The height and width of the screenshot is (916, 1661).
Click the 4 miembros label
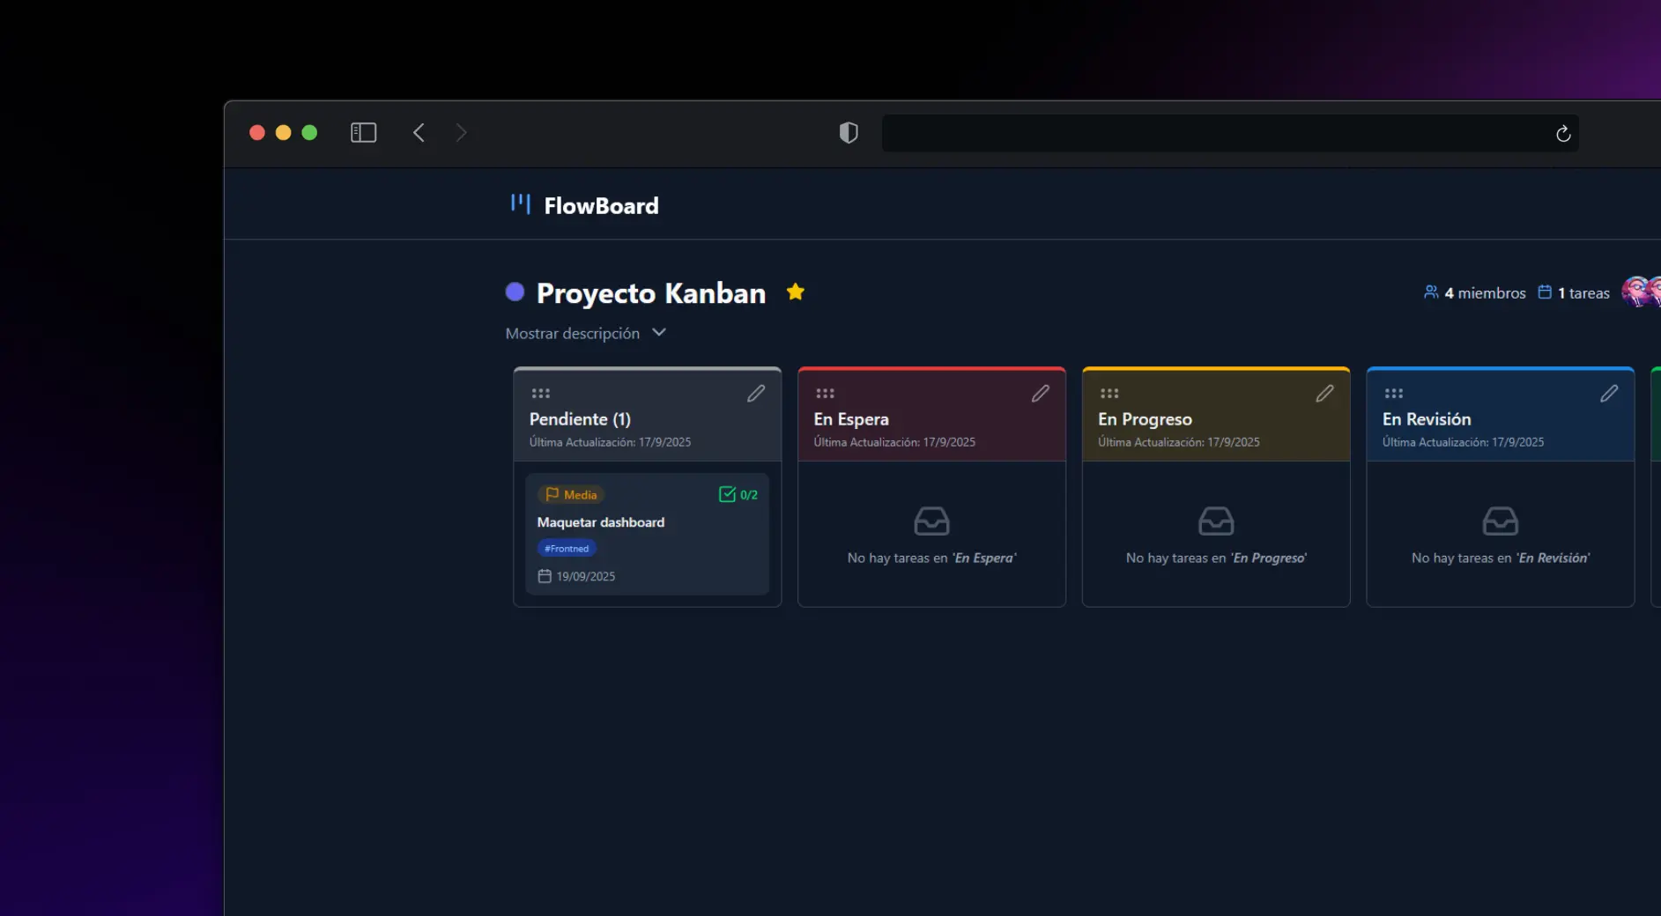1484,292
